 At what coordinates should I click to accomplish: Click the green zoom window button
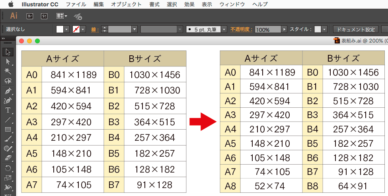tap(37, 41)
